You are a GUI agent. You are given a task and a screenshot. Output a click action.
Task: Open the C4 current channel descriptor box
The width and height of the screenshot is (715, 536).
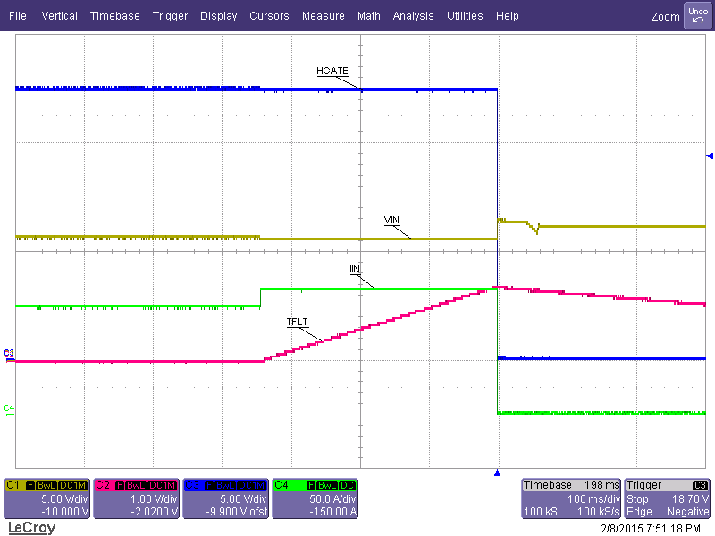pos(316,498)
